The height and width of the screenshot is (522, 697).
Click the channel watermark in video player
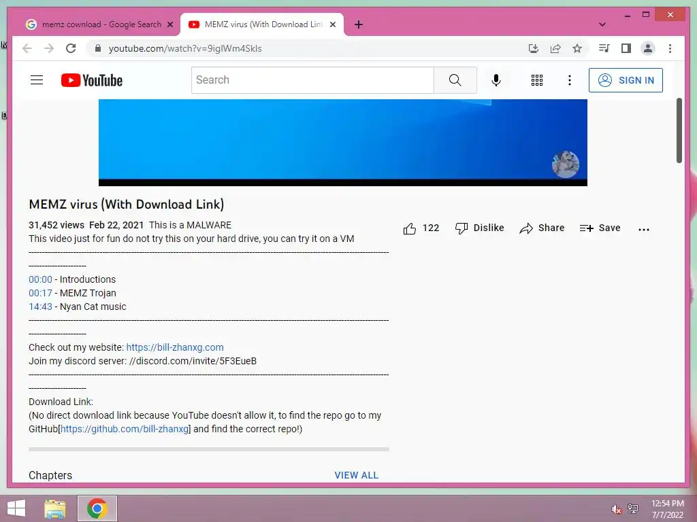(566, 164)
